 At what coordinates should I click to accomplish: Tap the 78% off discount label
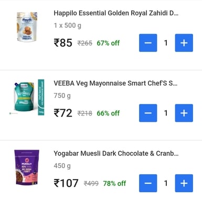(114, 183)
